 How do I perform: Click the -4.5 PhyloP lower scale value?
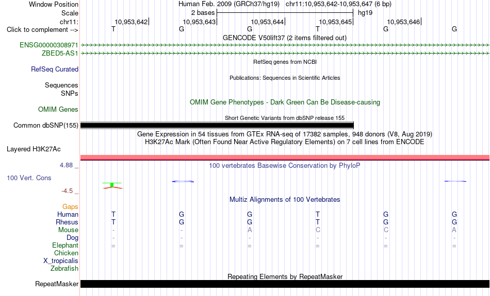coord(67,191)
